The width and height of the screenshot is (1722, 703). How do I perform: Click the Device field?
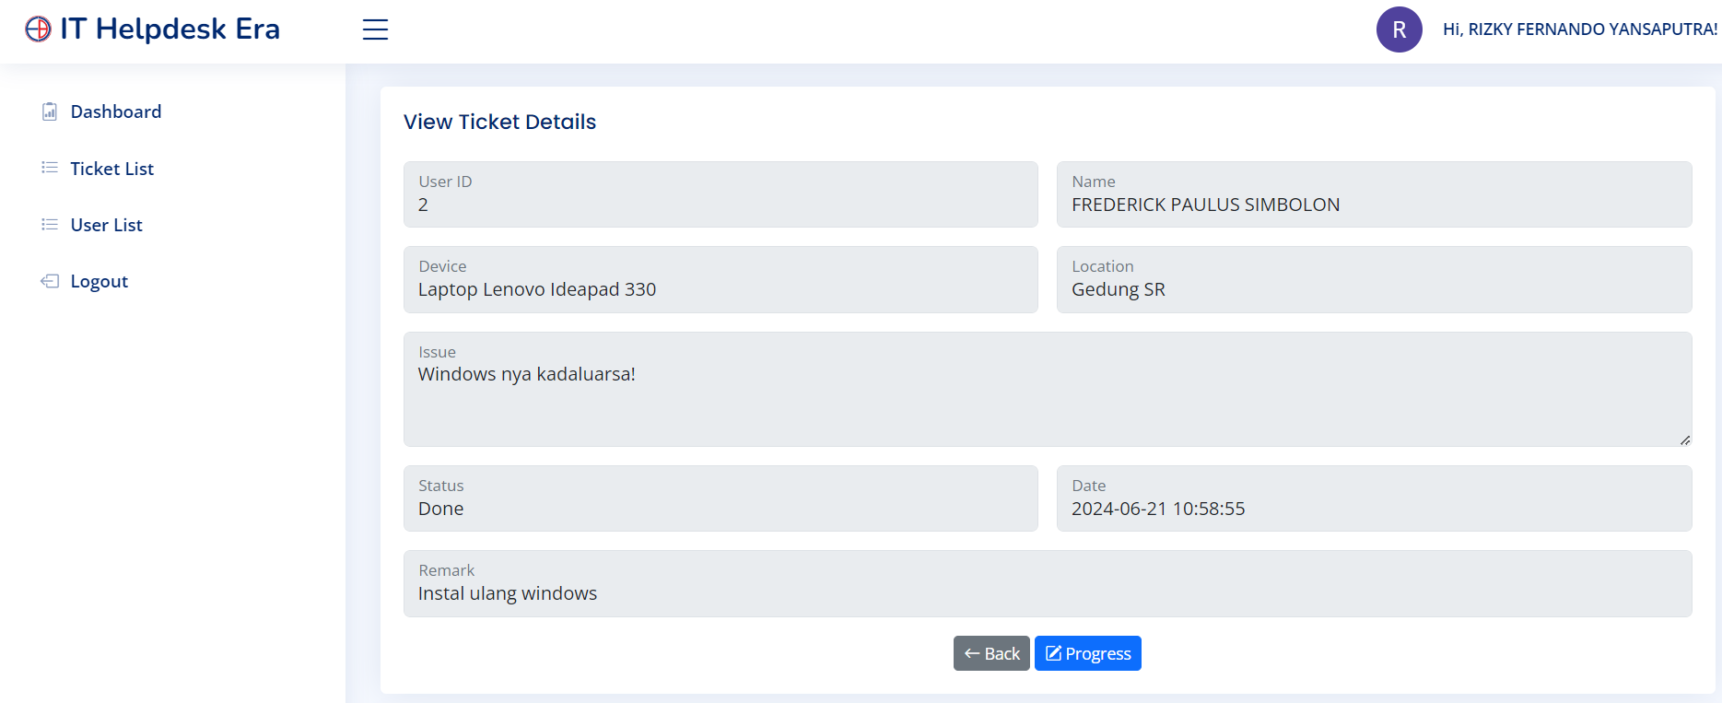click(x=720, y=280)
